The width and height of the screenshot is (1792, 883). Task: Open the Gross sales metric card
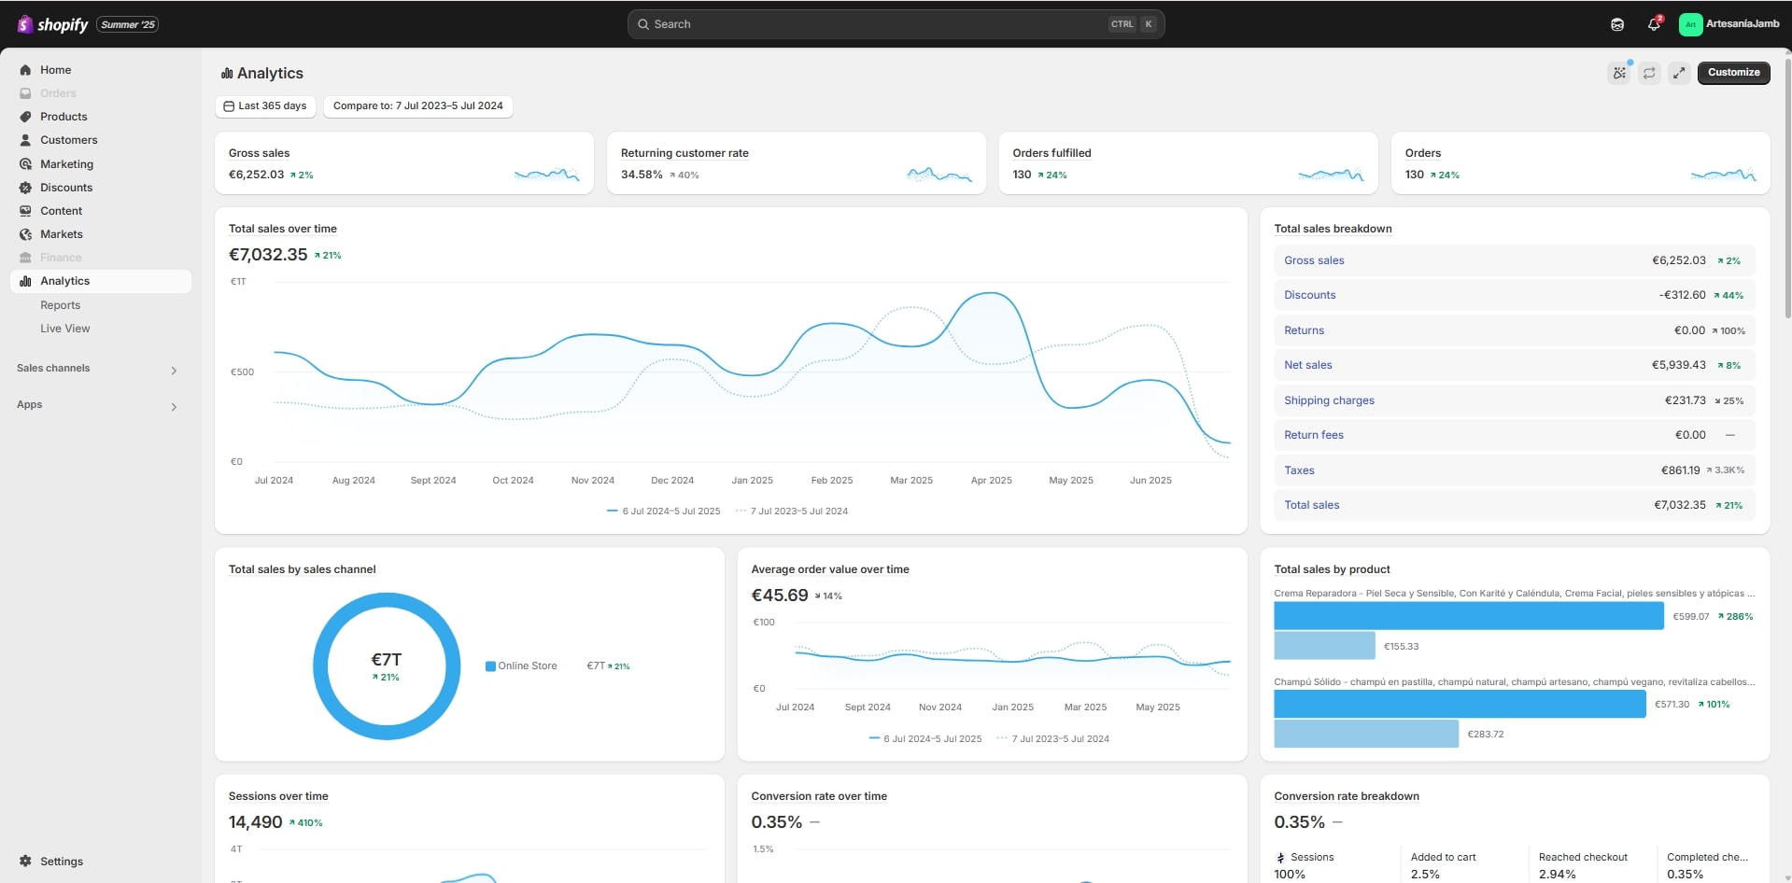click(404, 162)
